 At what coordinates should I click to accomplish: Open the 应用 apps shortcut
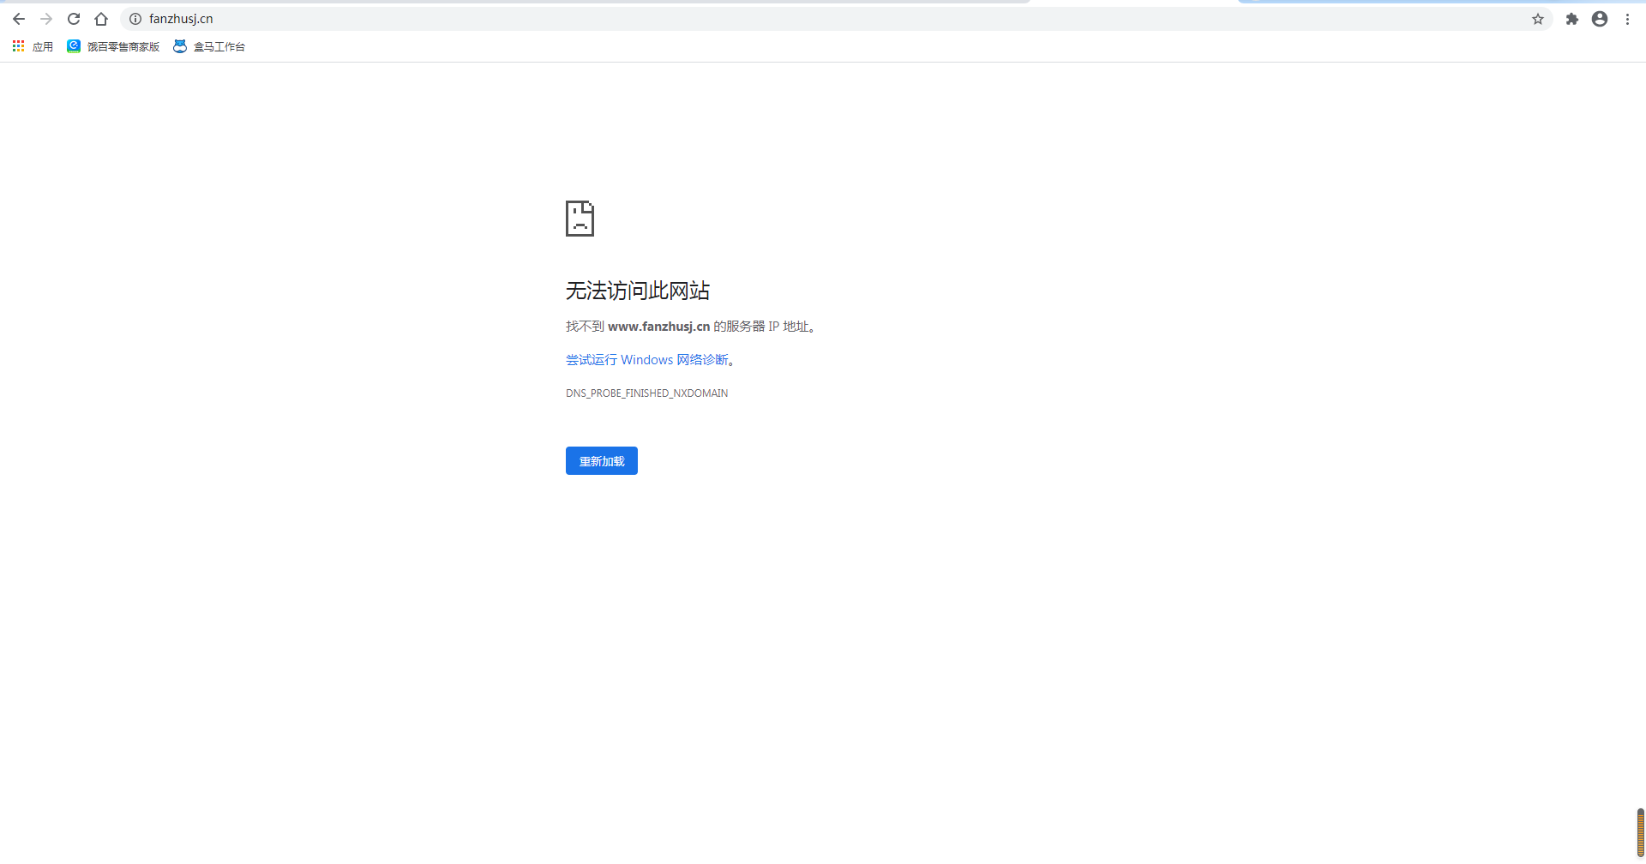[33, 46]
